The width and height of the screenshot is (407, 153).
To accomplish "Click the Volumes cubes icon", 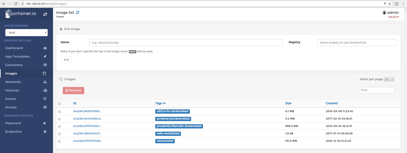I will pyautogui.click(x=45, y=90).
